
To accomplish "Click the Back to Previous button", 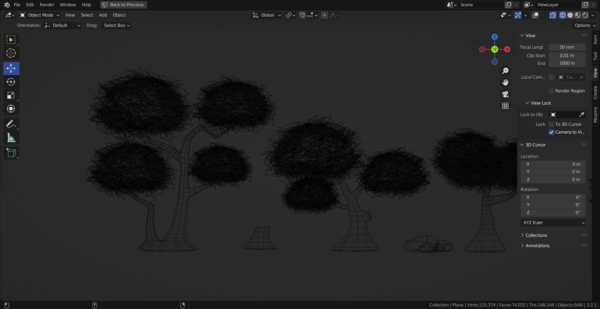I will [123, 5].
